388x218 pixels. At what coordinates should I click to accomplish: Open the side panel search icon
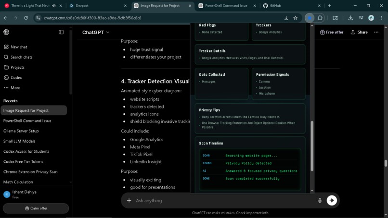pos(335,18)
